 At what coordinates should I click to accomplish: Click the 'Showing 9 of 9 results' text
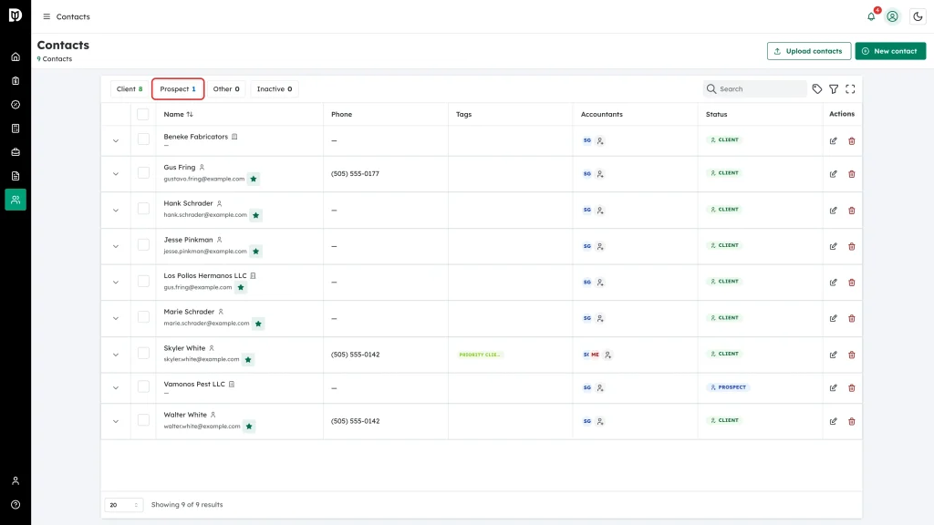[187, 505]
